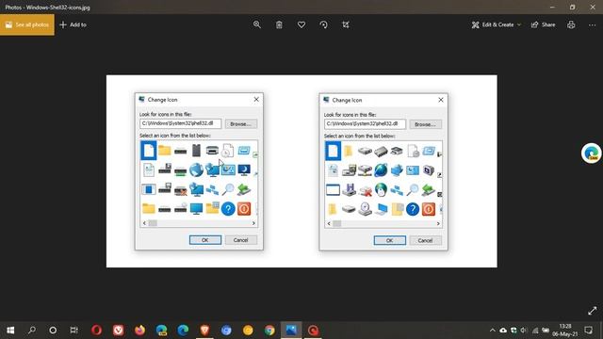
Task: Launch blue Chromium icon on taskbar
Action: point(226,331)
